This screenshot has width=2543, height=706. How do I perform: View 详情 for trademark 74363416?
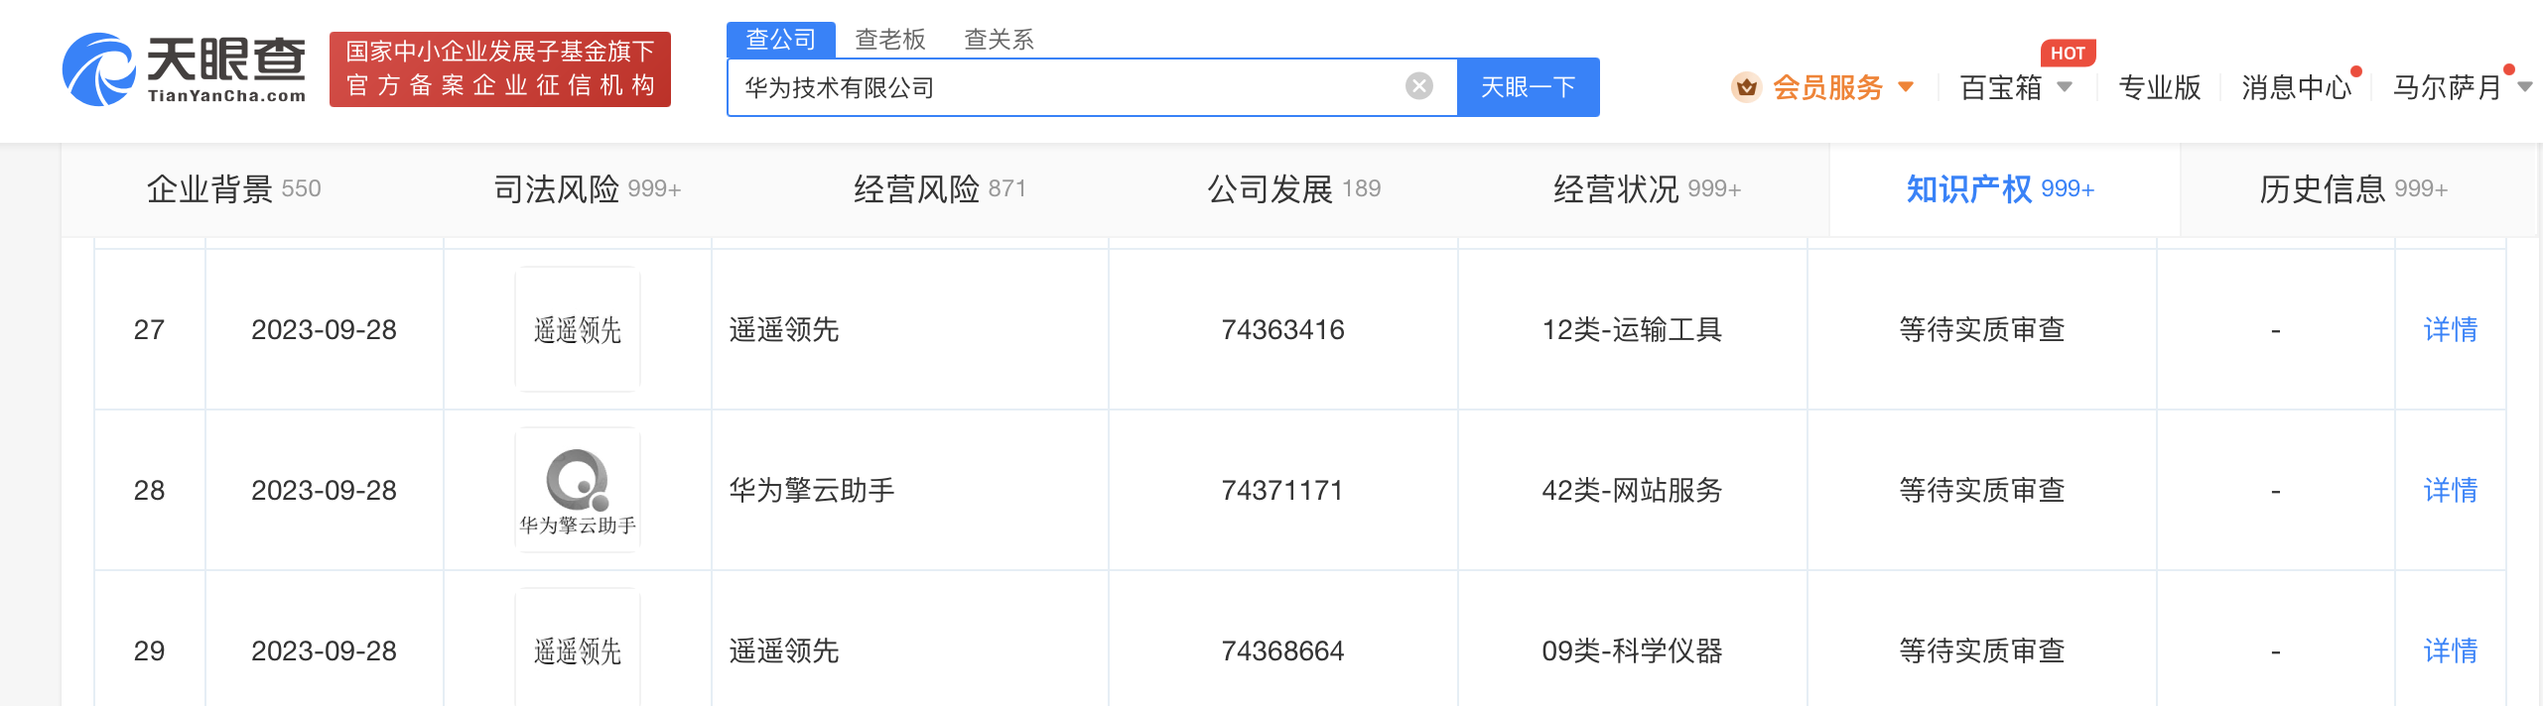click(2450, 329)
